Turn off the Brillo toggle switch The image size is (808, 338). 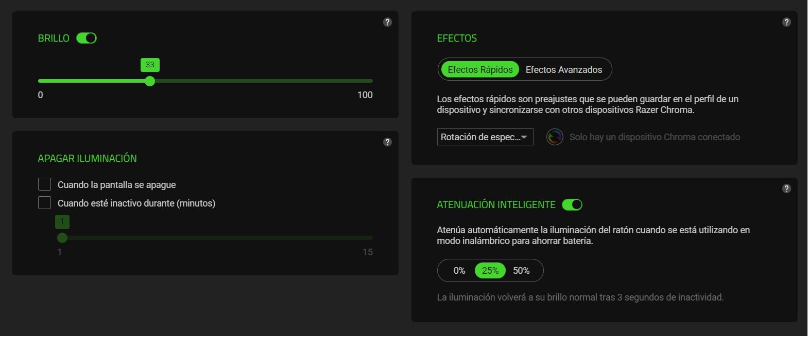(x=87, y=38)
